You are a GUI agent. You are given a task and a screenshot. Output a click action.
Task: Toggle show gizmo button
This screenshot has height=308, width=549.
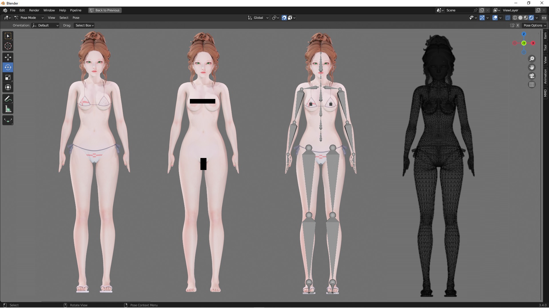pos(482,18)
